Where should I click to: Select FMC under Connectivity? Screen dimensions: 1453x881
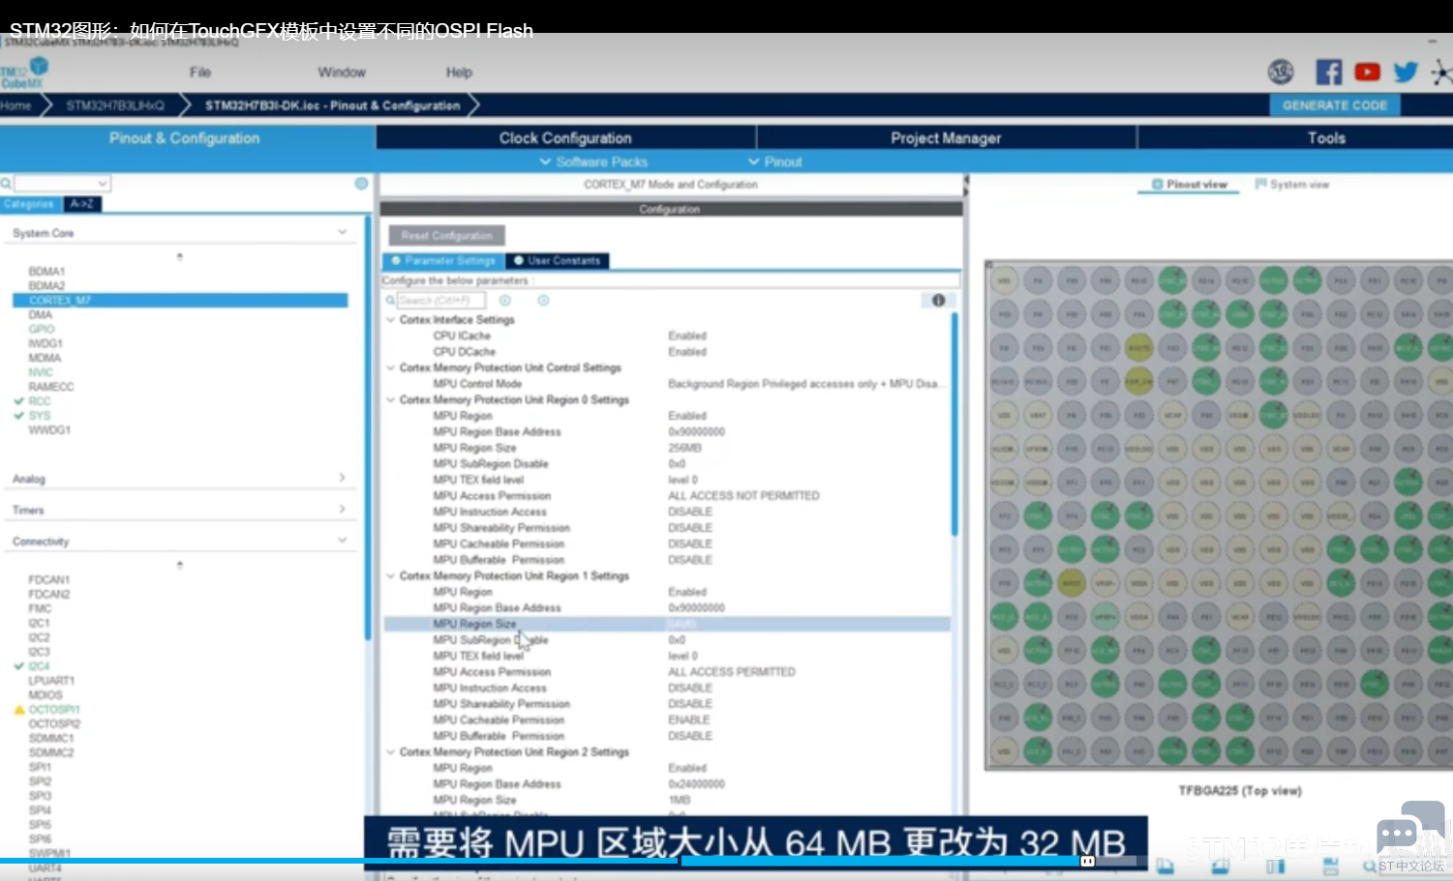tap(40, 609)
